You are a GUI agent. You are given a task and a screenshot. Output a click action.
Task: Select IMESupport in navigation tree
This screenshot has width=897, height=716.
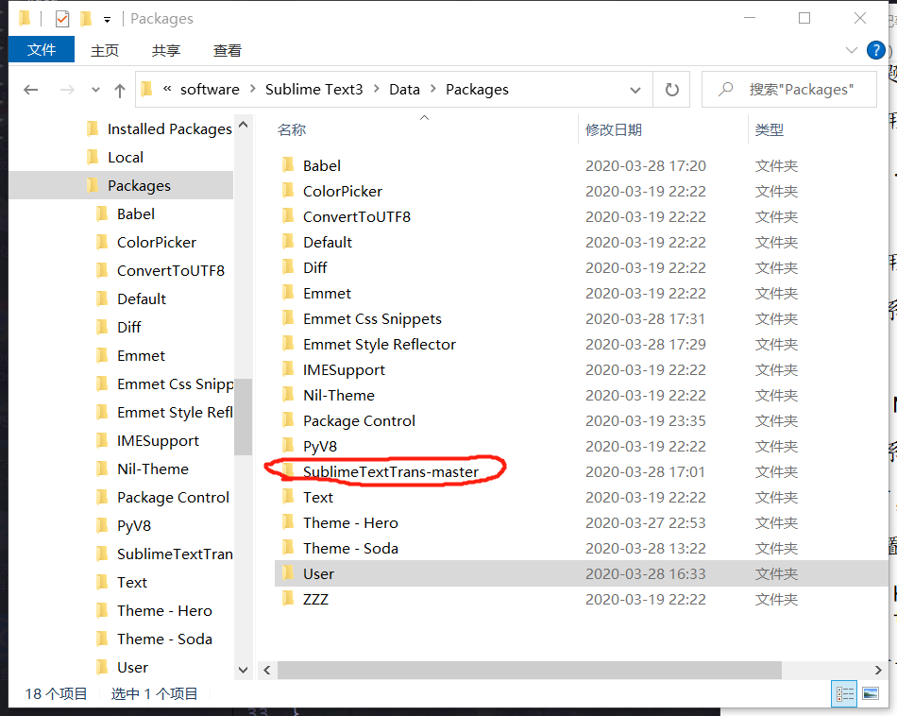[x=158, y=441]
